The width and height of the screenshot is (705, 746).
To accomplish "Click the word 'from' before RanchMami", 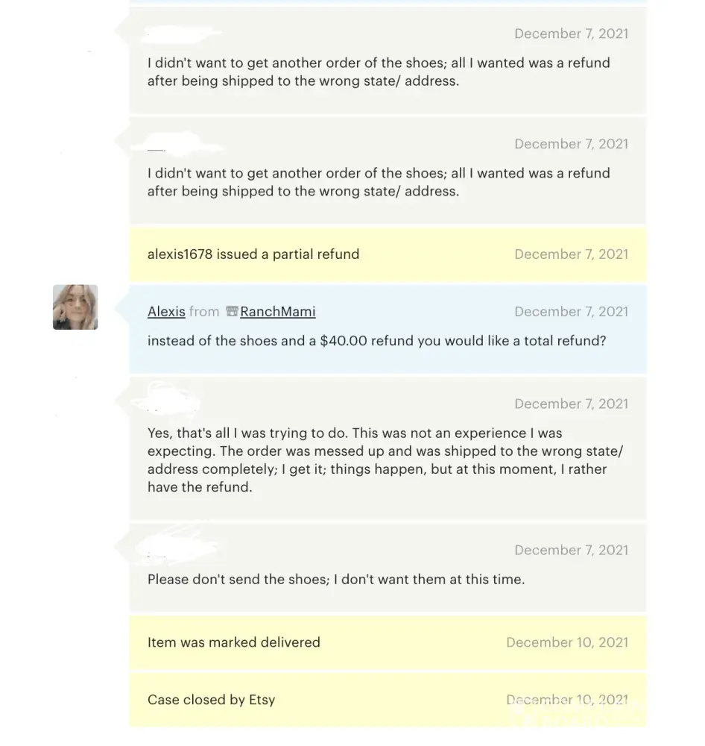I will point(204,312).
